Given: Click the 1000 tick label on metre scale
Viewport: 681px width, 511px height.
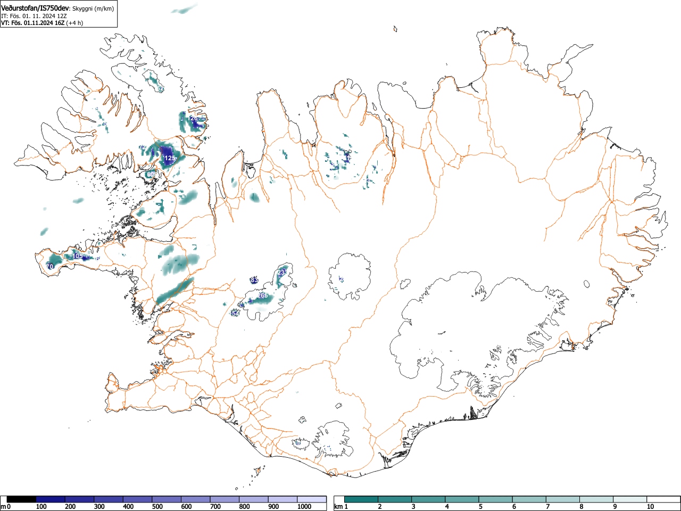Looking at the screenshot, I should (x=304, y=507).
